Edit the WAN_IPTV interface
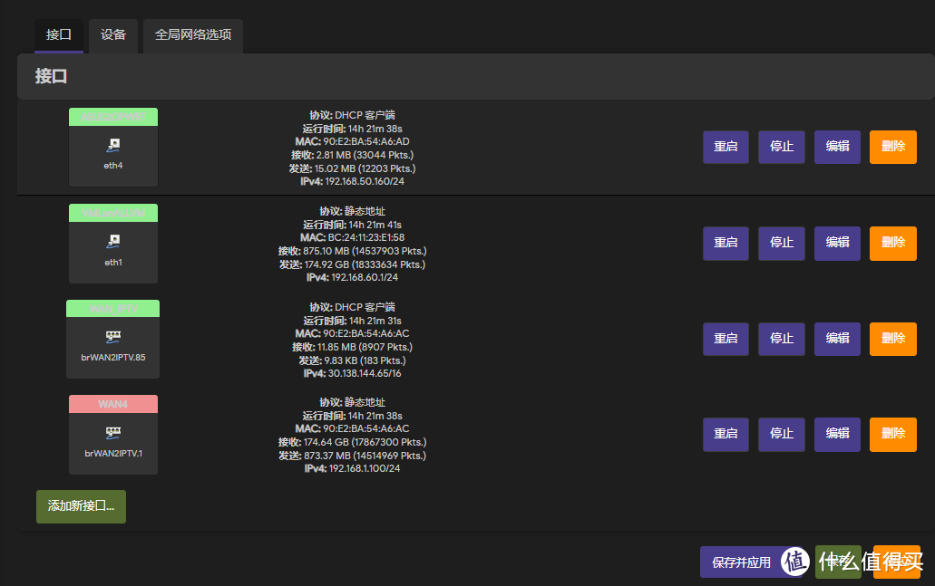The image size is (935, 586). click(x=837, y=339)
